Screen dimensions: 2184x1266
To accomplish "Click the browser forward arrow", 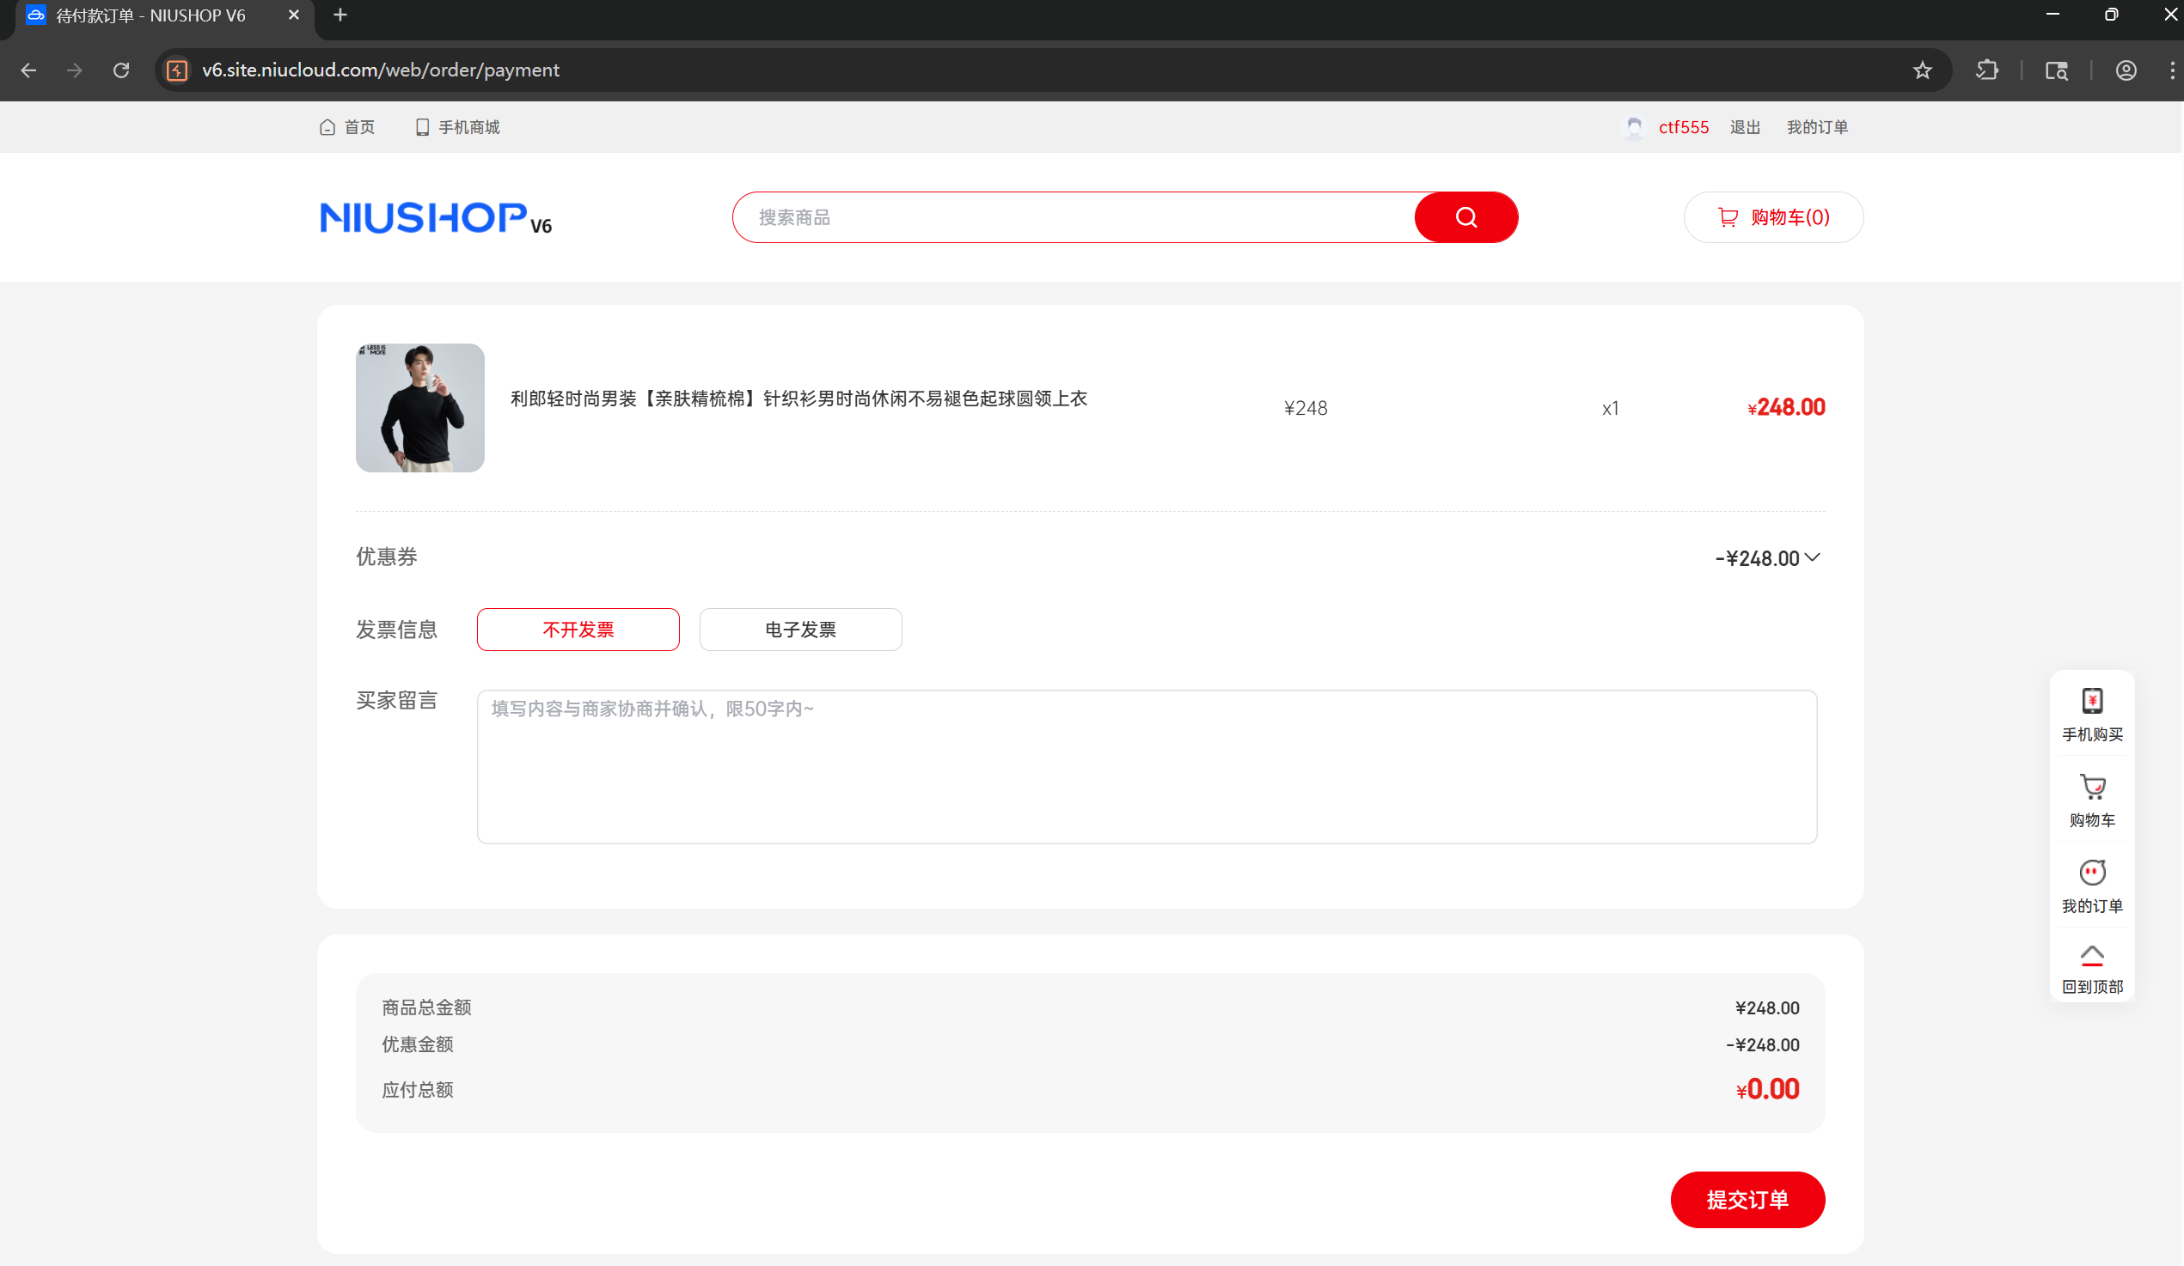I will [75, 70].
